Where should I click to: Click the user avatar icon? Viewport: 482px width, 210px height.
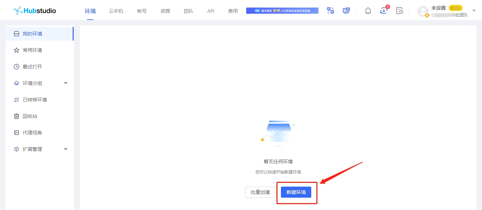[x=423, y=11]
